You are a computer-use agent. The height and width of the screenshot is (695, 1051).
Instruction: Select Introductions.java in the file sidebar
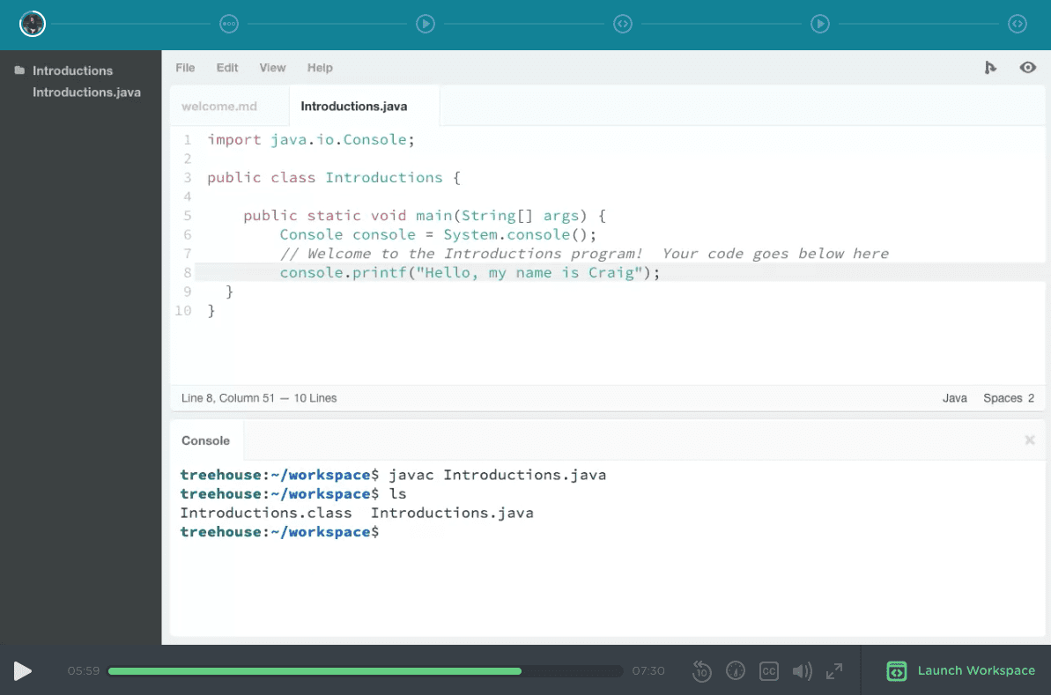(85, 92)
